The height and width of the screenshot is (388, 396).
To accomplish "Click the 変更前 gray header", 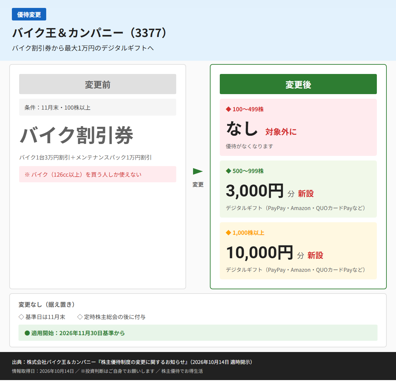I will [x=98, y=84].
